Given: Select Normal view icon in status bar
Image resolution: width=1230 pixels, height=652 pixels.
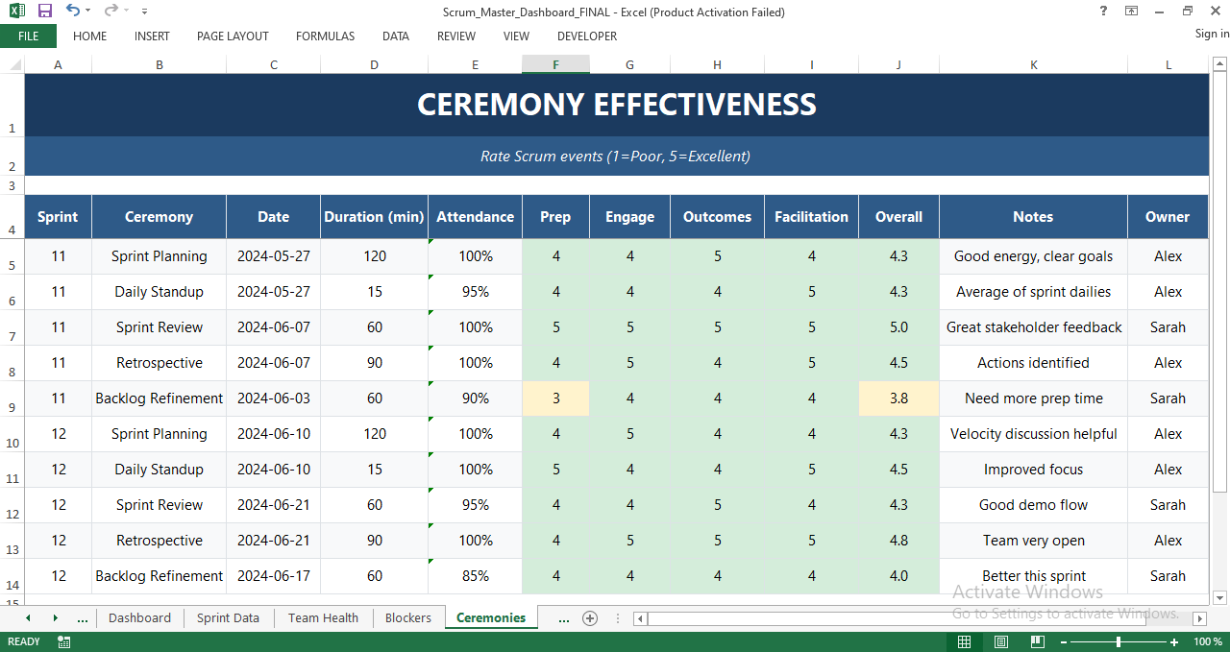Looking at the screenshot, I should coord(964,641).
